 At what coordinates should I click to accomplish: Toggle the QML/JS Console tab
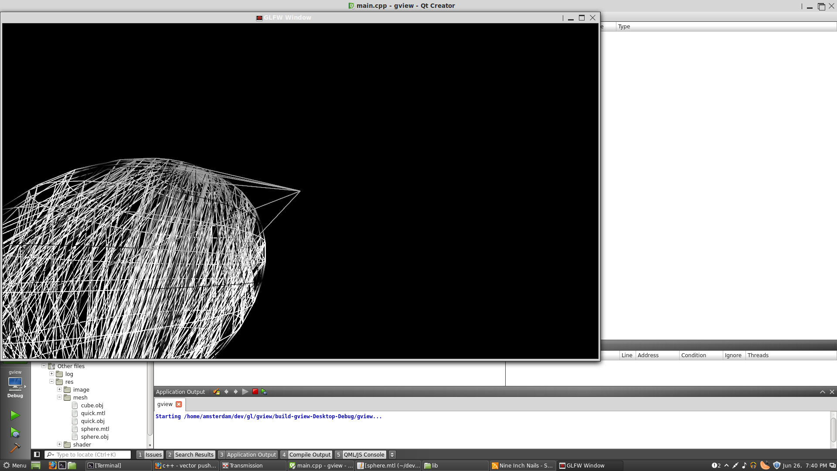pos(364,454)
